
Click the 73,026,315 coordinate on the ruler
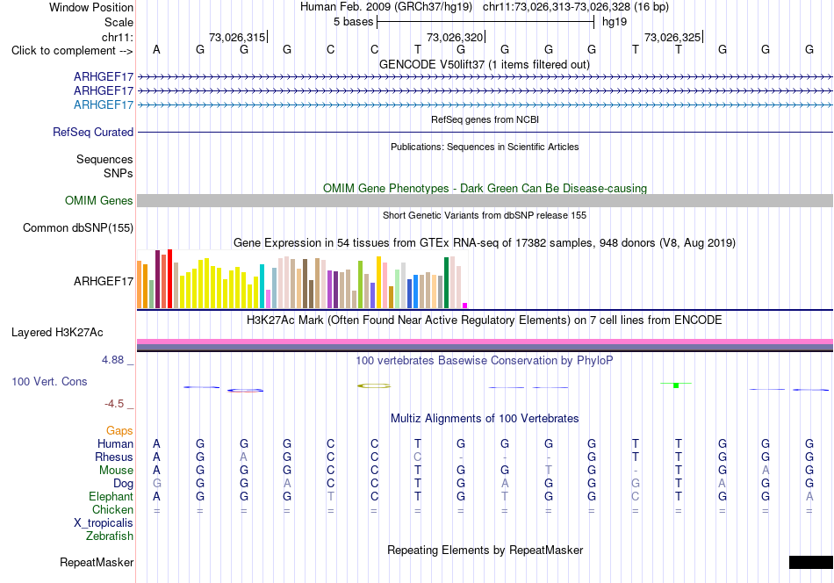point(237,37)
